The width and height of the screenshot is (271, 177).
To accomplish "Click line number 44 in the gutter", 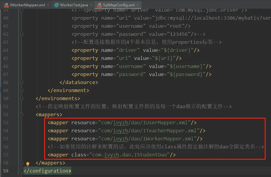I will pos(6,50).
